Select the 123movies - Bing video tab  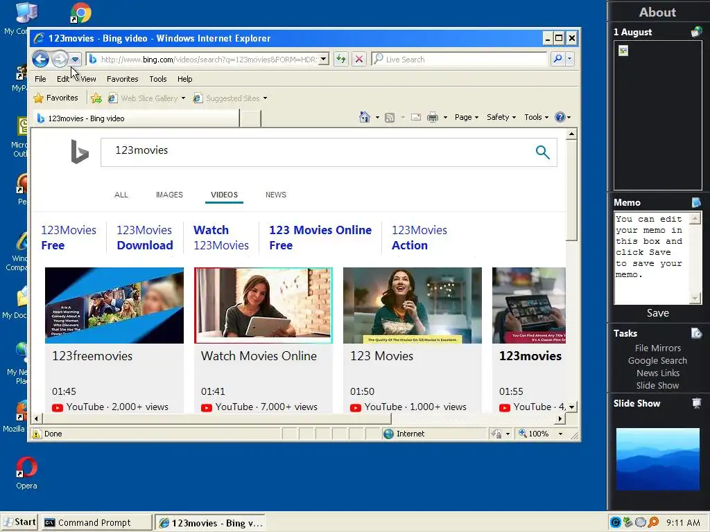136,118
